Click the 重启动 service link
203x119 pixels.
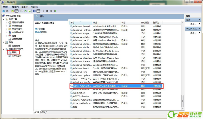pos(38,32)
